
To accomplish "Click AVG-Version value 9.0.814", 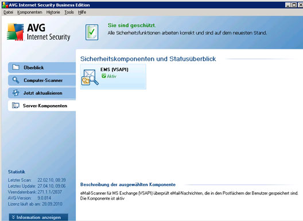I will (44, 198).
